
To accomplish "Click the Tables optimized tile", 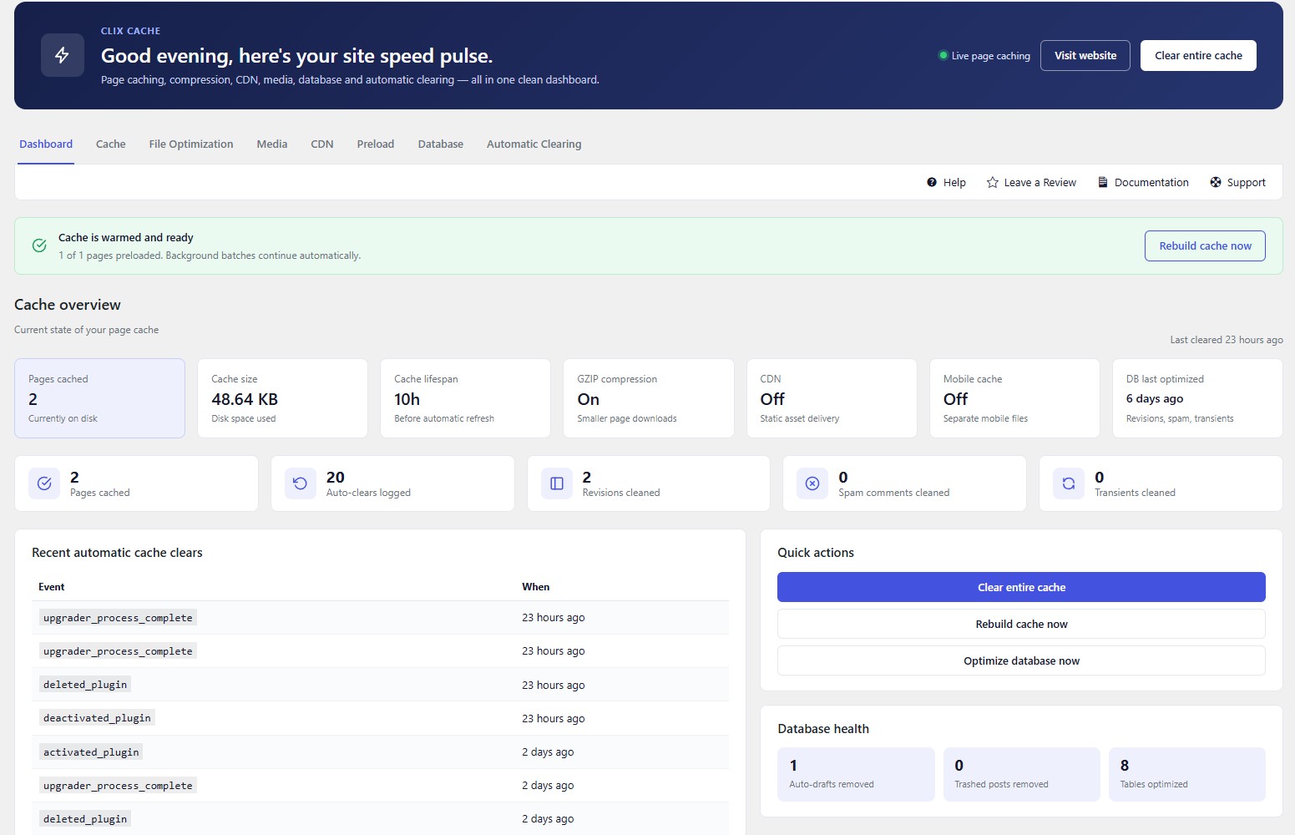I will pyautogui.click(x=1186, y=774).
